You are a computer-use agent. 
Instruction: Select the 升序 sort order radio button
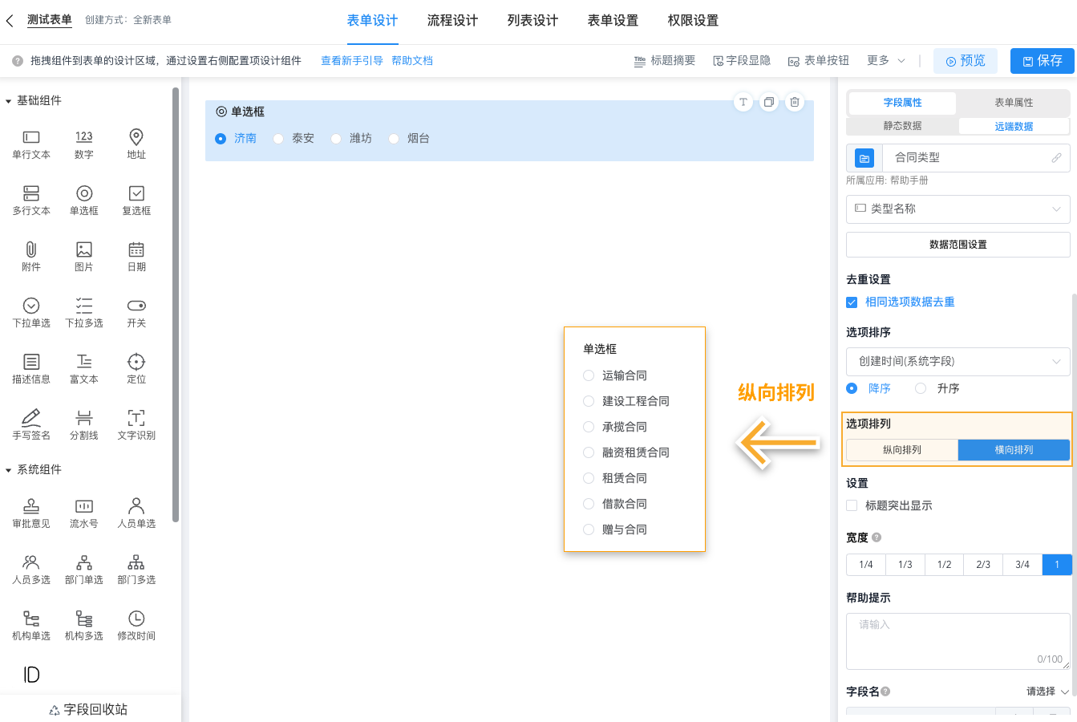click(920, 388)
